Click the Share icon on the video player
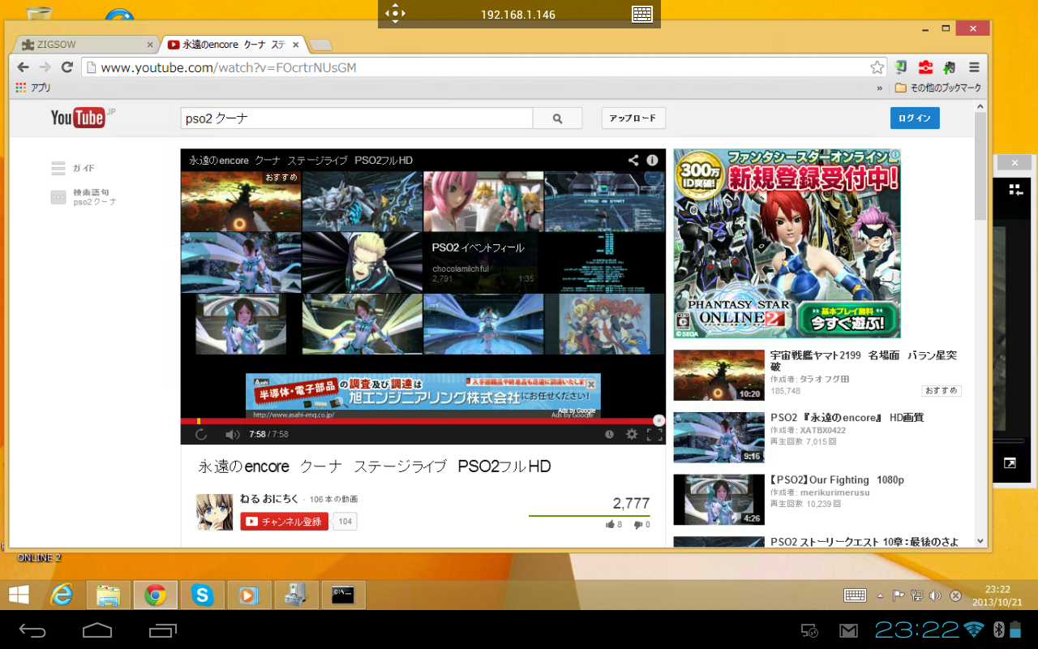The width and height of the screenshot is (1038, 649). [633, 161]
